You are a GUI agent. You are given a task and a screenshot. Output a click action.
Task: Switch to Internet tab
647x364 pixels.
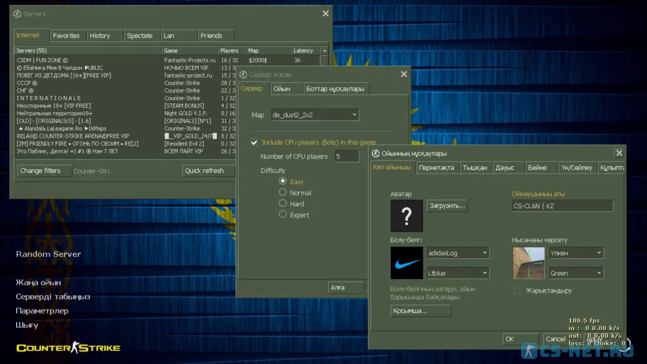[31, 35]
